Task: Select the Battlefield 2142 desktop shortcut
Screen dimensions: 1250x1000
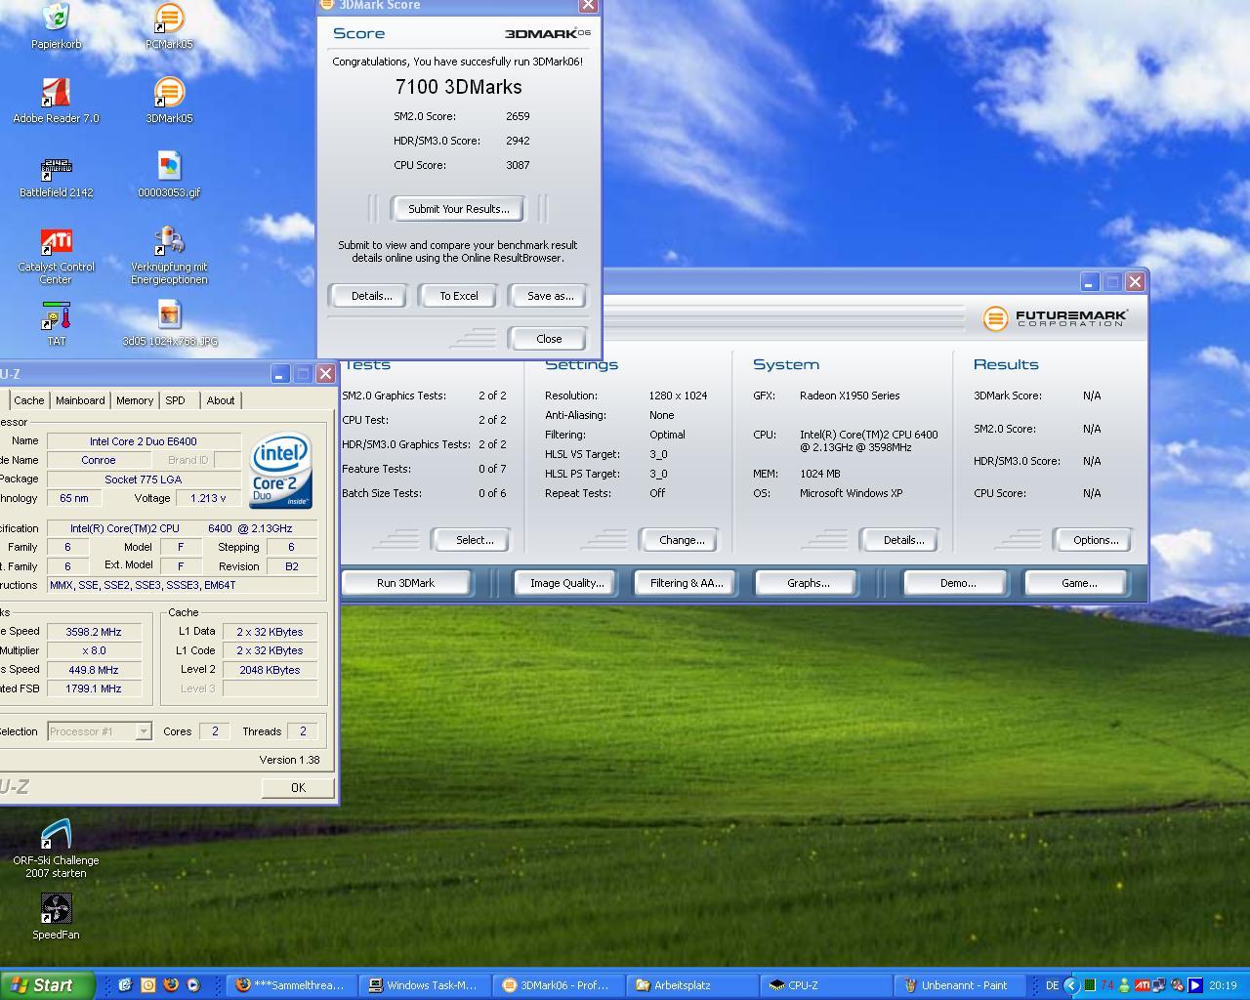Action: point(56,174)
